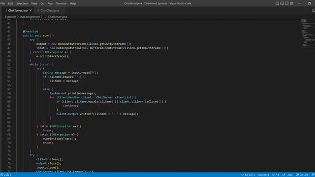Screen dimensions: 315x177
Task: Click 'ChatServer.clientList' on line 59
Action: click(114, 97)
